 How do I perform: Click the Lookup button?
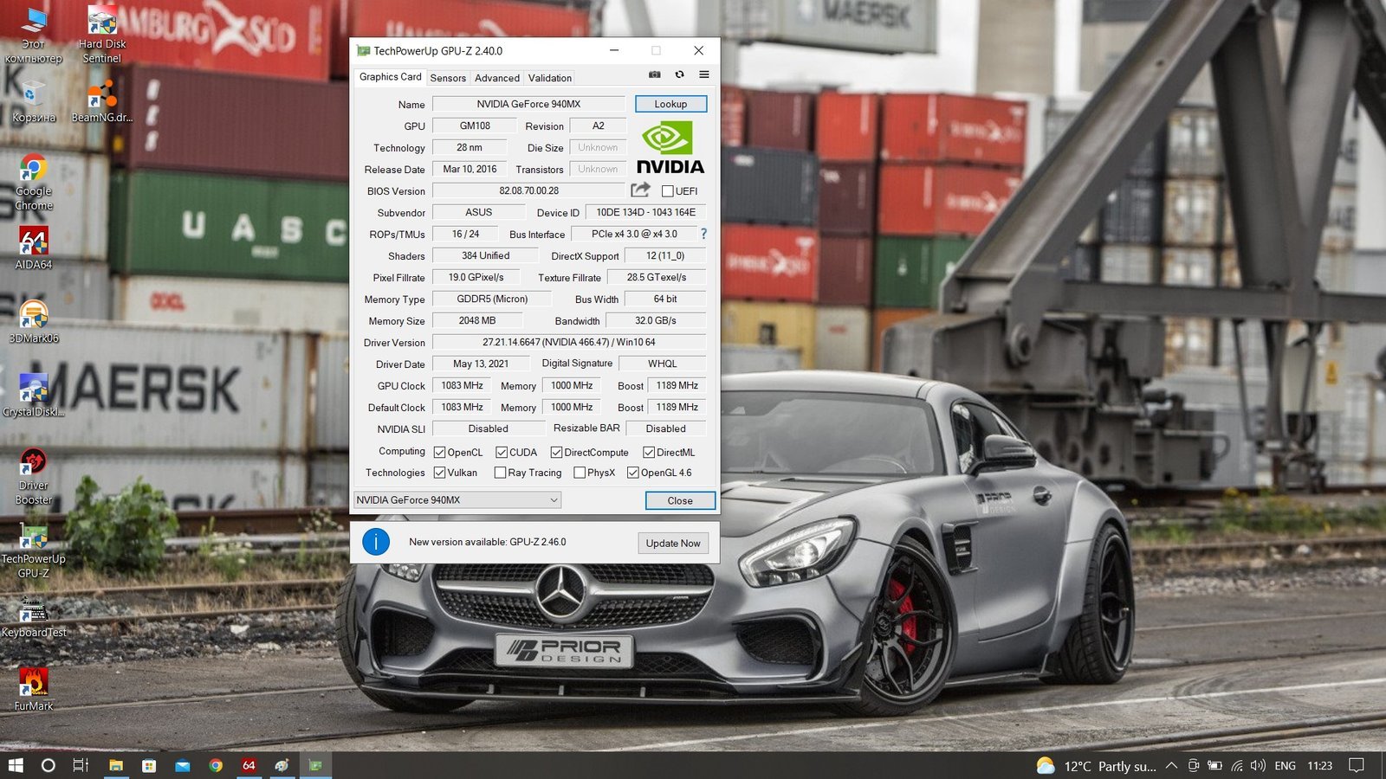point(670,104)
